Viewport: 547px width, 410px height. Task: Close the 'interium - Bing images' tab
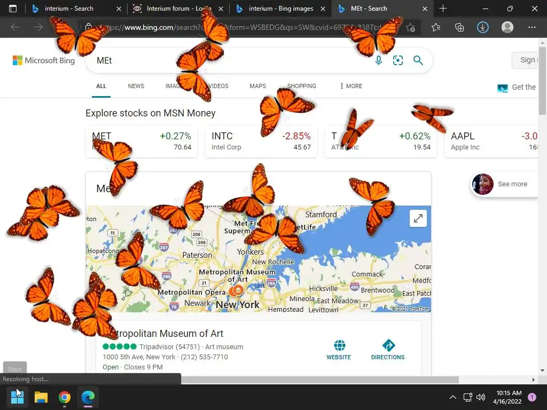pos(323,9)
